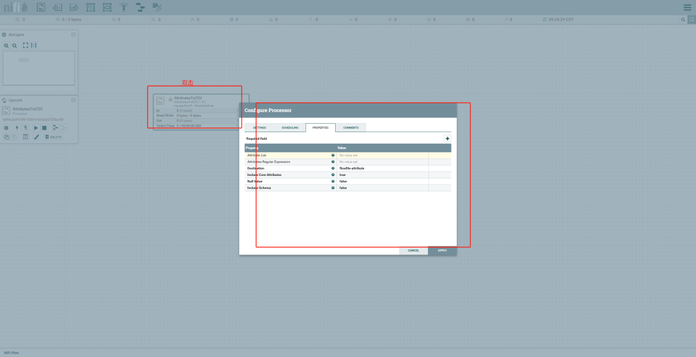Click the Enable lightning icon
This screenshot has width=696, height=357.
(17, 128)
